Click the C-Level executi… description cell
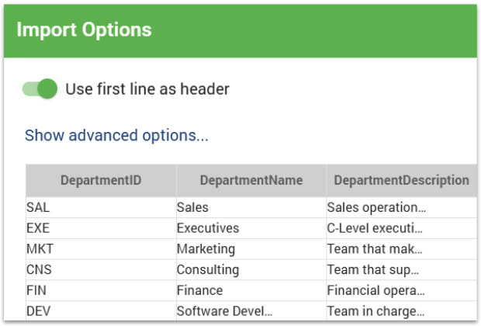 click(x=400, y=228)
